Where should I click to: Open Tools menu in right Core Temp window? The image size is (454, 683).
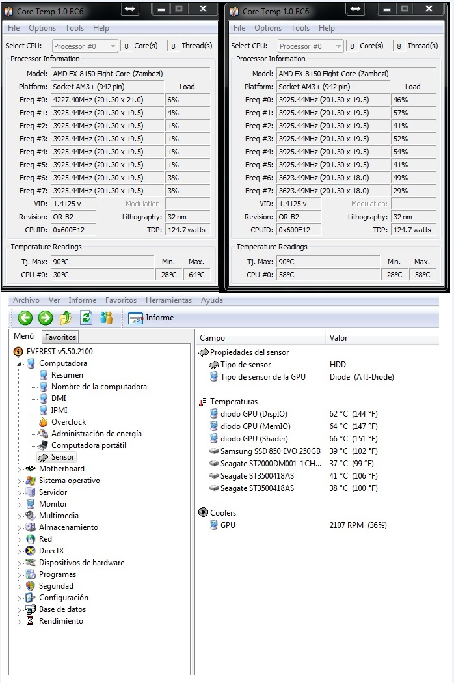[300, 28]
